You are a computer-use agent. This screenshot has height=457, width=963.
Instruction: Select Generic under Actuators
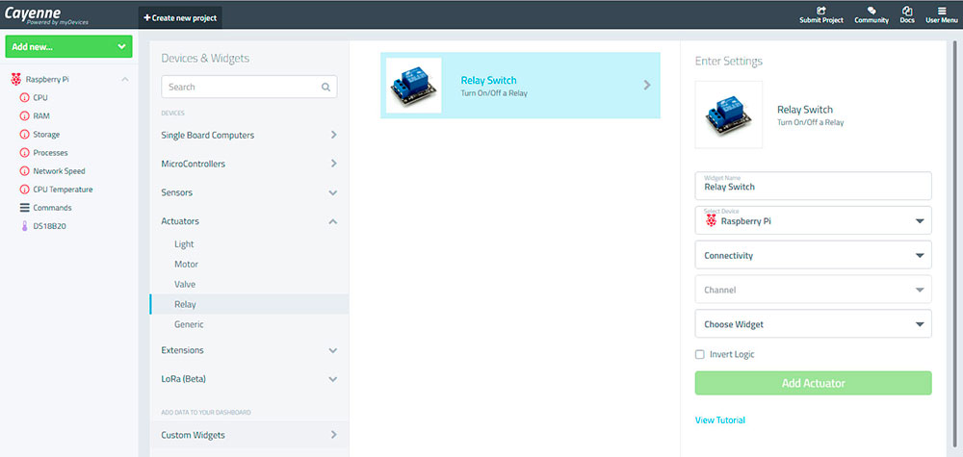point(189,324)
